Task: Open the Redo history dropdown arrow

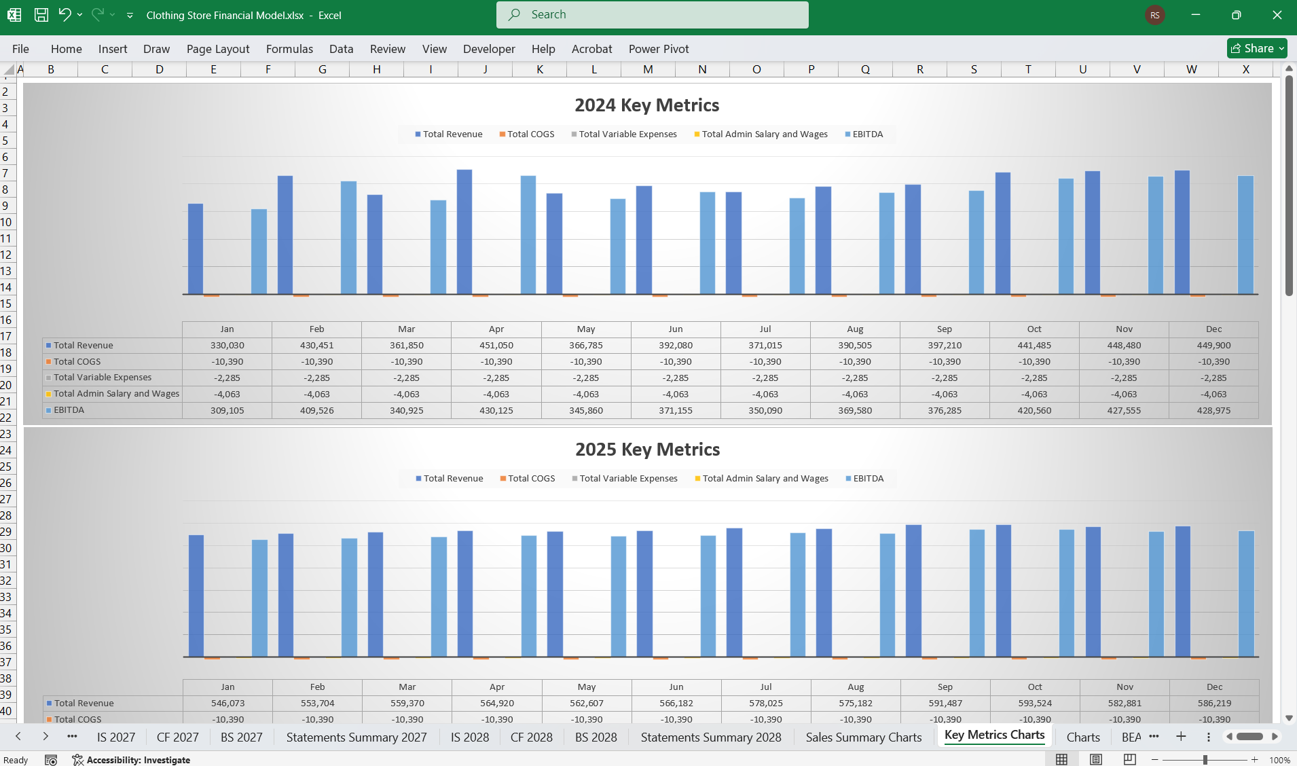Action: (x=113, y=15)
